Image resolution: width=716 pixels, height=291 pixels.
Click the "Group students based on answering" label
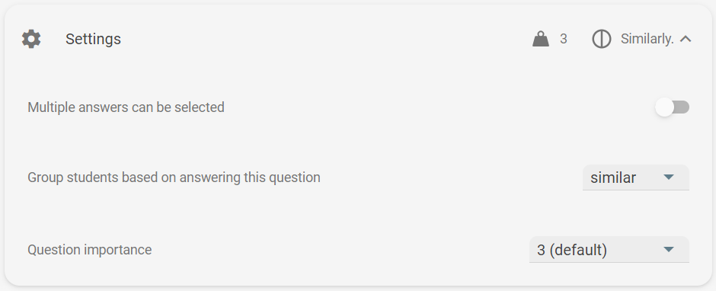[x=174, y=177]
